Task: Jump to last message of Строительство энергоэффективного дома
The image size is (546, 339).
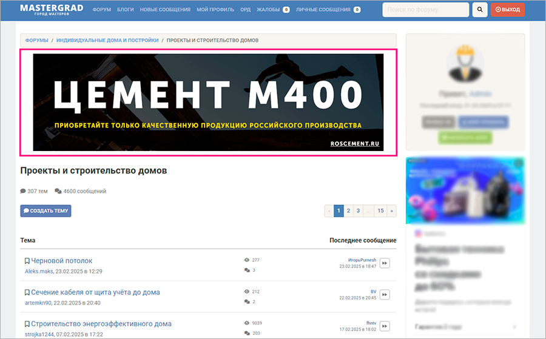Action: click(385, 326)
